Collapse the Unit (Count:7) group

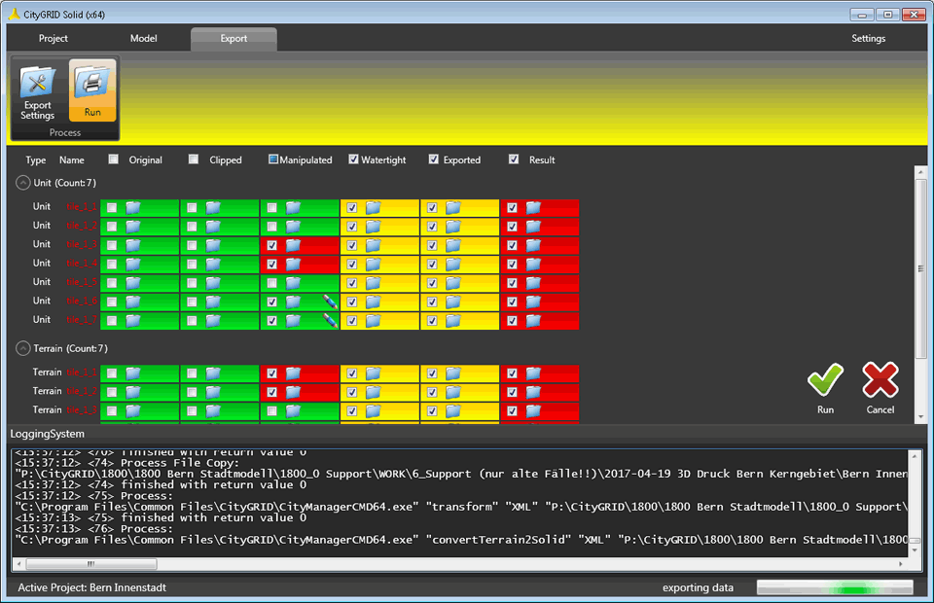pos(22,183)
